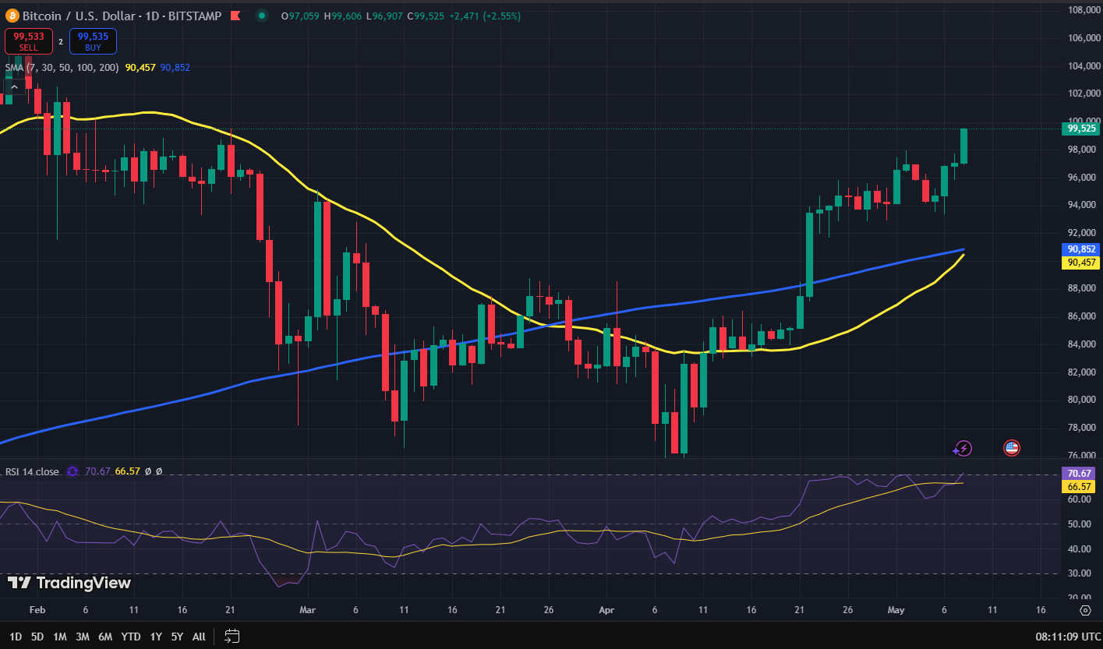Switch to YTD range
Image resolution: width=1103 pixels, height=649 pixels.
[131, 637]
